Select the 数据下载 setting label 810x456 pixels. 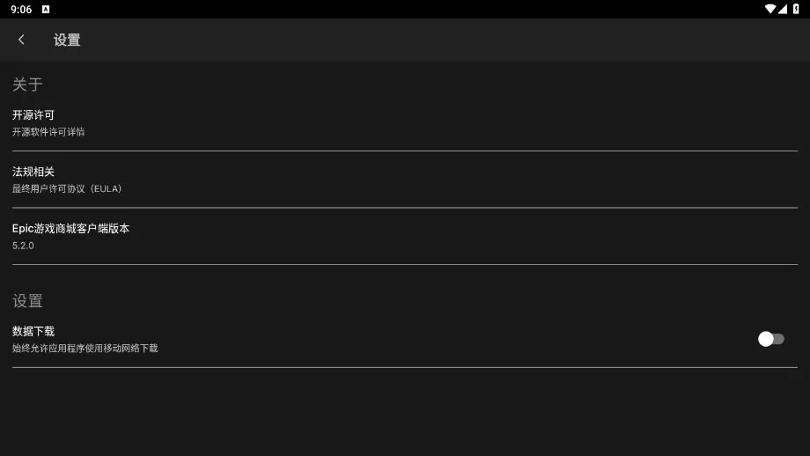[33, 331]
